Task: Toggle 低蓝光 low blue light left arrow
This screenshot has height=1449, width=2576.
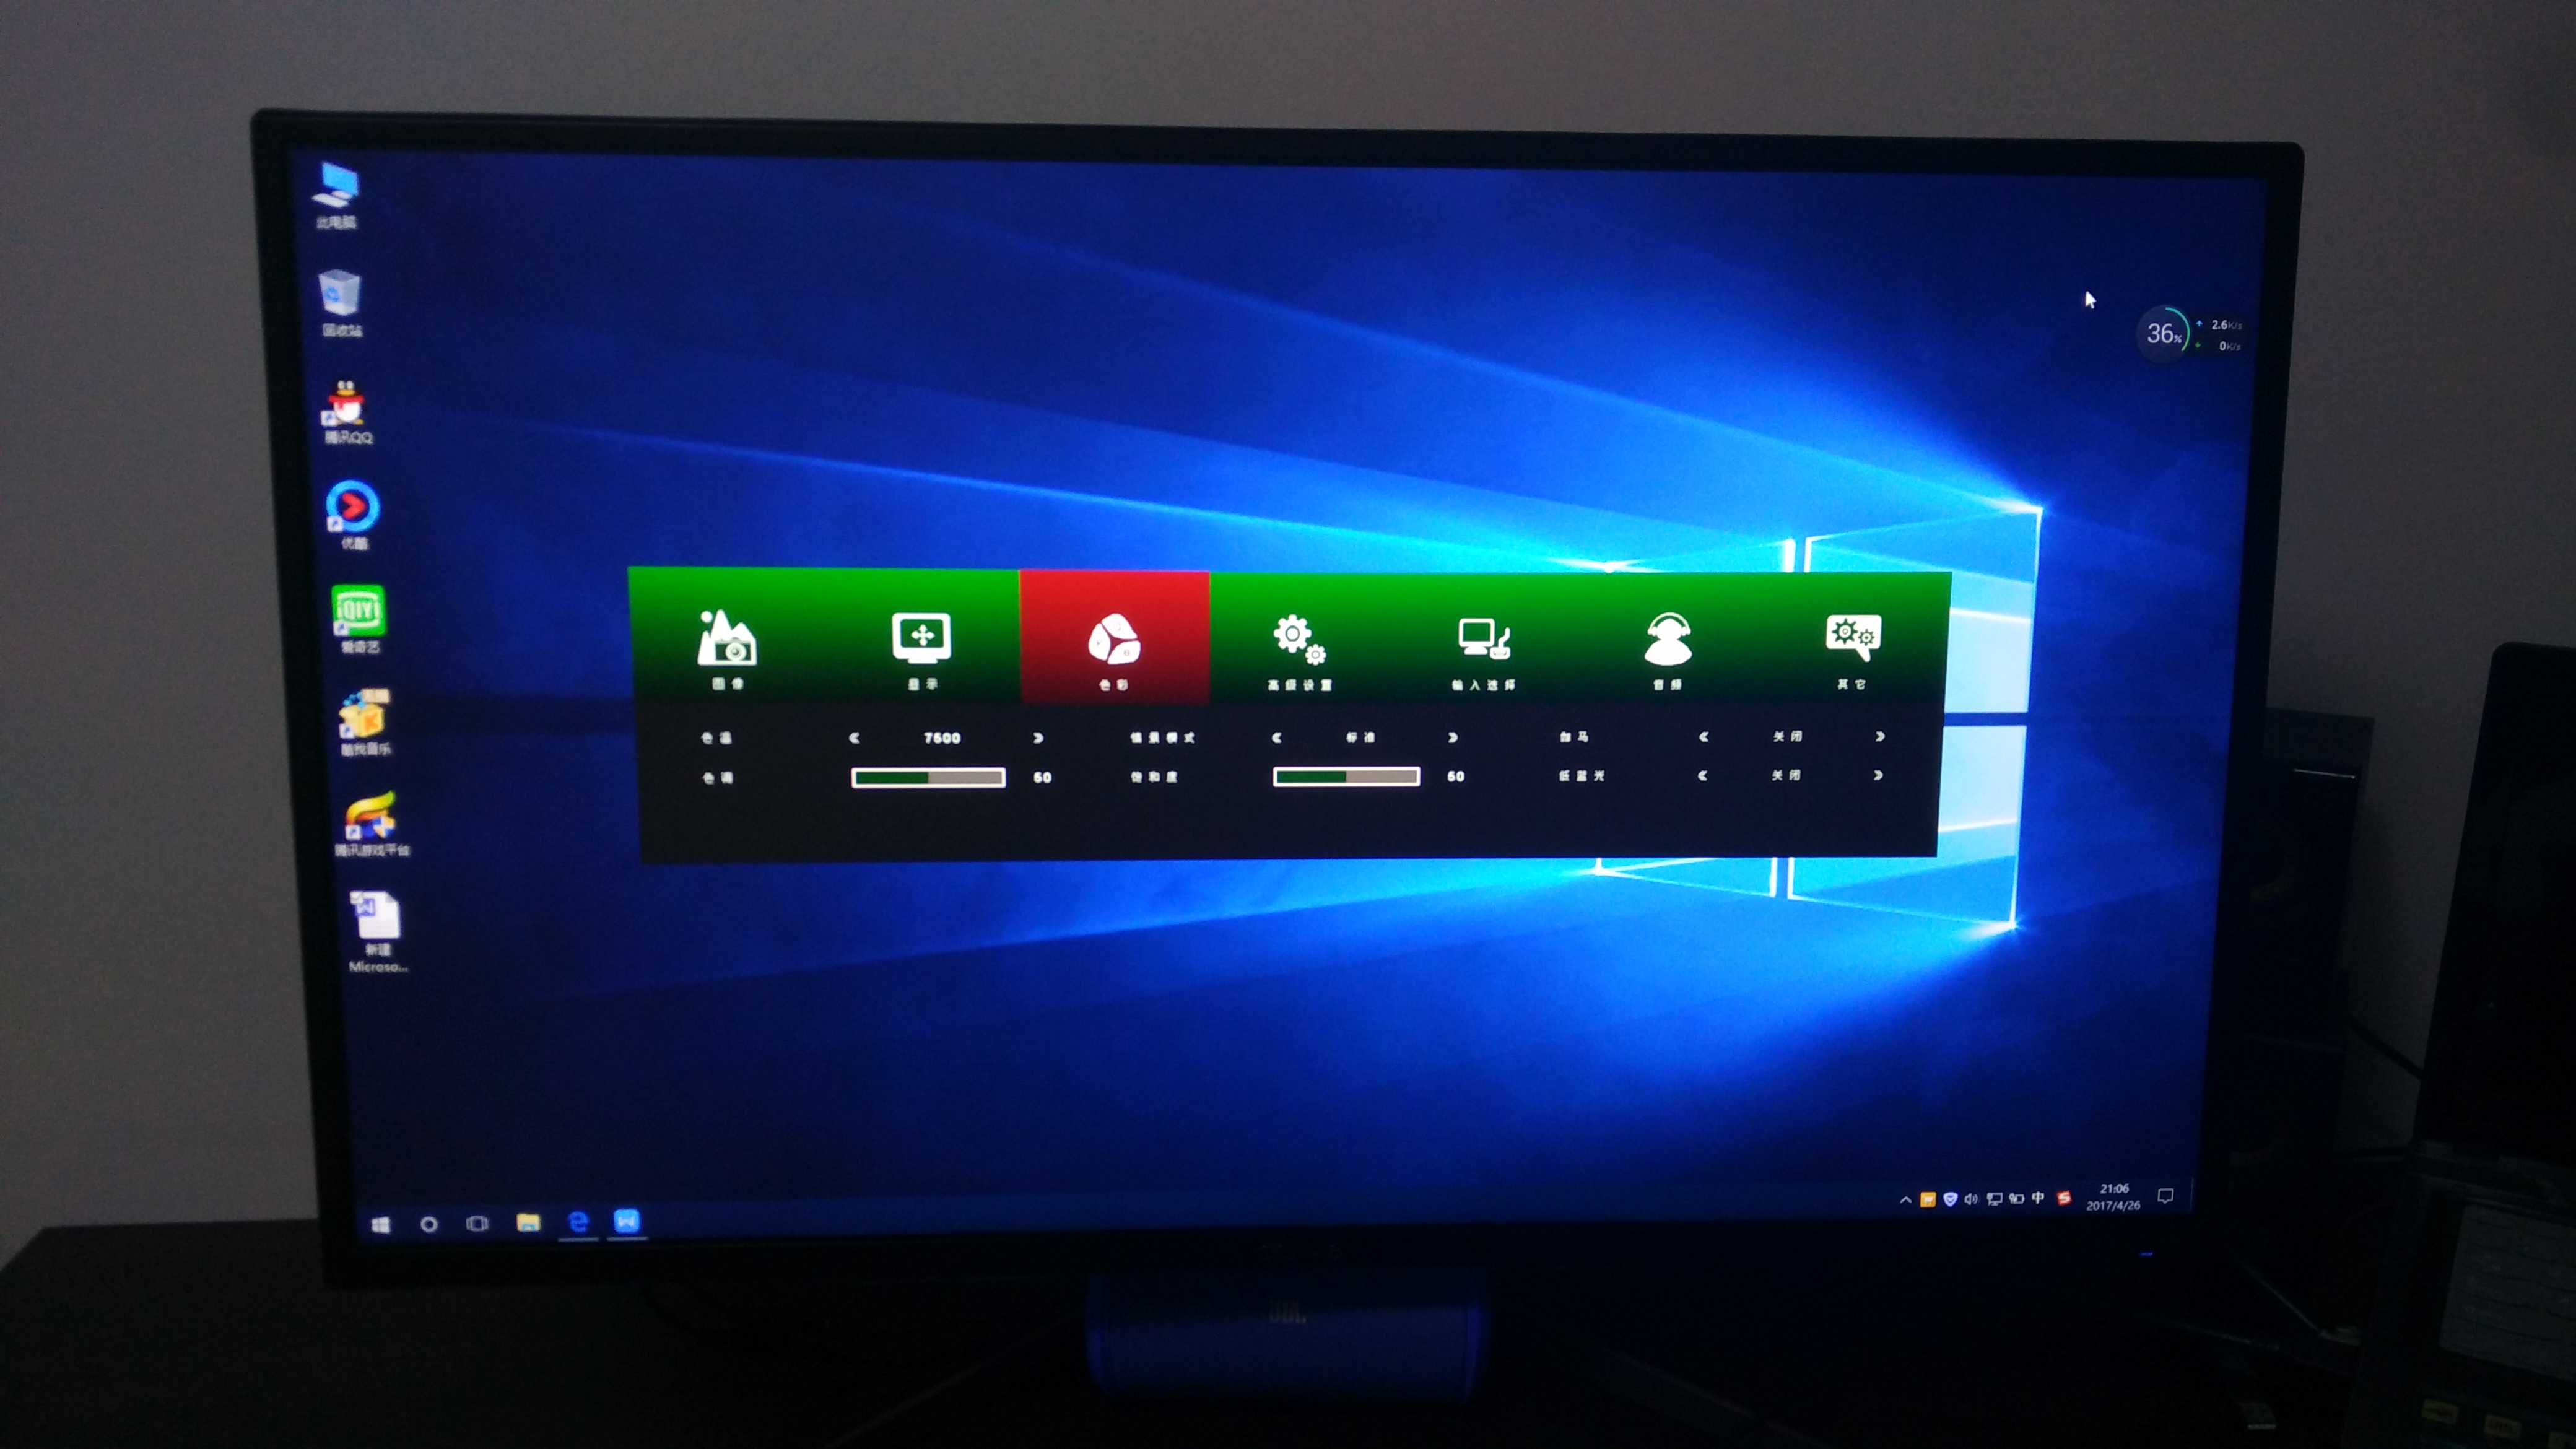Action: (1702, 775)
